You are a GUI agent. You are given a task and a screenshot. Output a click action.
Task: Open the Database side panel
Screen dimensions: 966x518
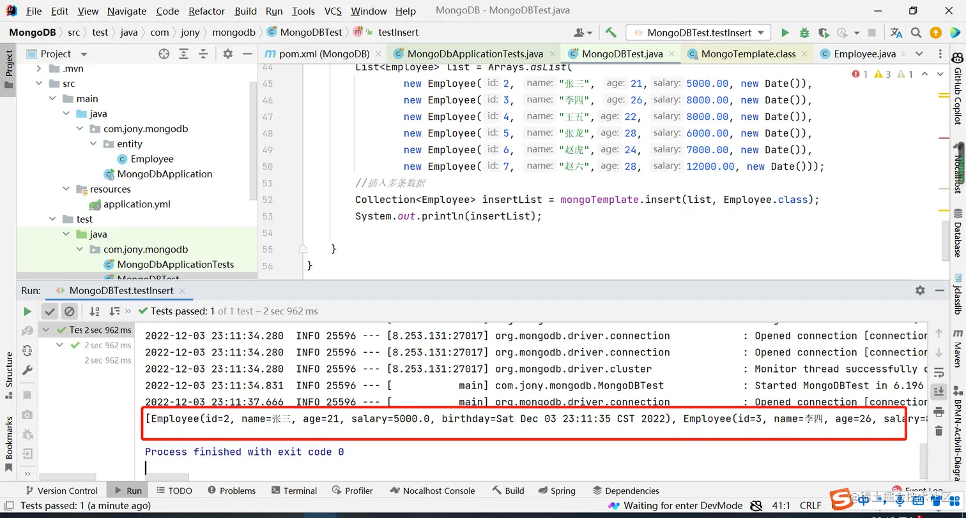(x=958, y=232)
